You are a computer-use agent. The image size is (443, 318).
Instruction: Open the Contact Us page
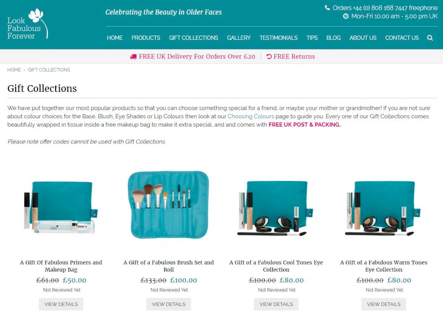coord(402,38)
